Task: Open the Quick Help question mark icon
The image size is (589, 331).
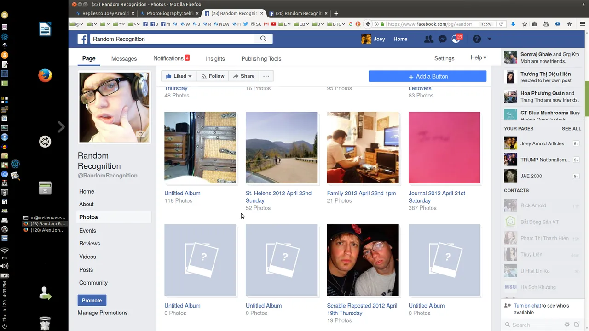Action: click(477, 39)
